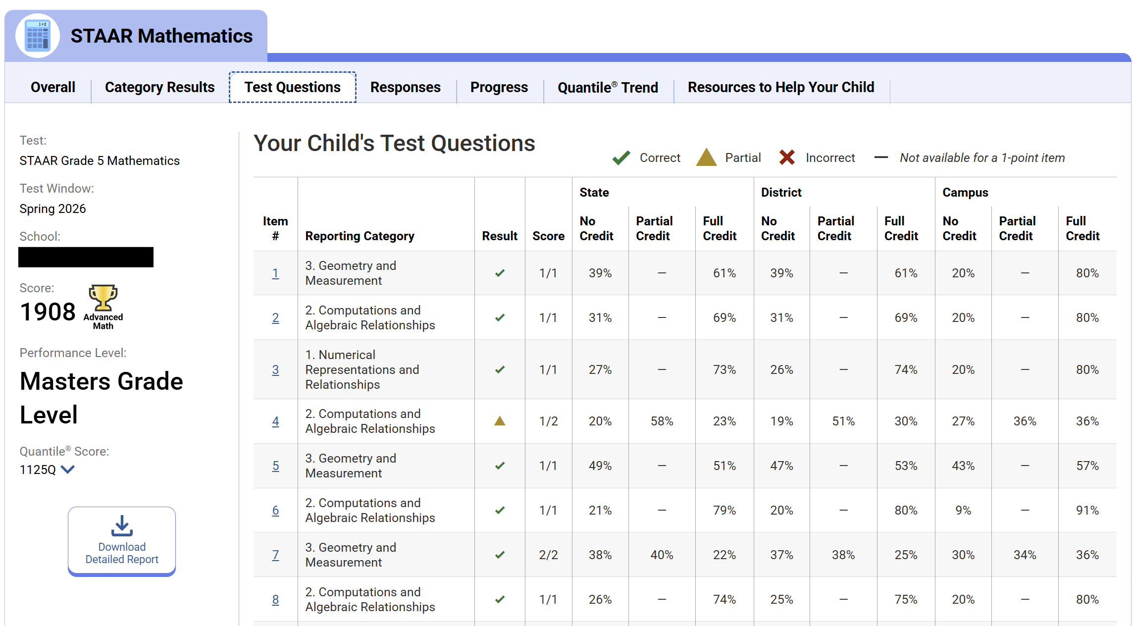Click the Campus group header
Image resolution: width=1133 pixels, height=626 pixels.
coord(965,192)
